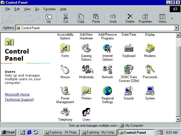Expand the Back history dropdown arrow
Screen dimensions: 181x136
click(20, 18)
